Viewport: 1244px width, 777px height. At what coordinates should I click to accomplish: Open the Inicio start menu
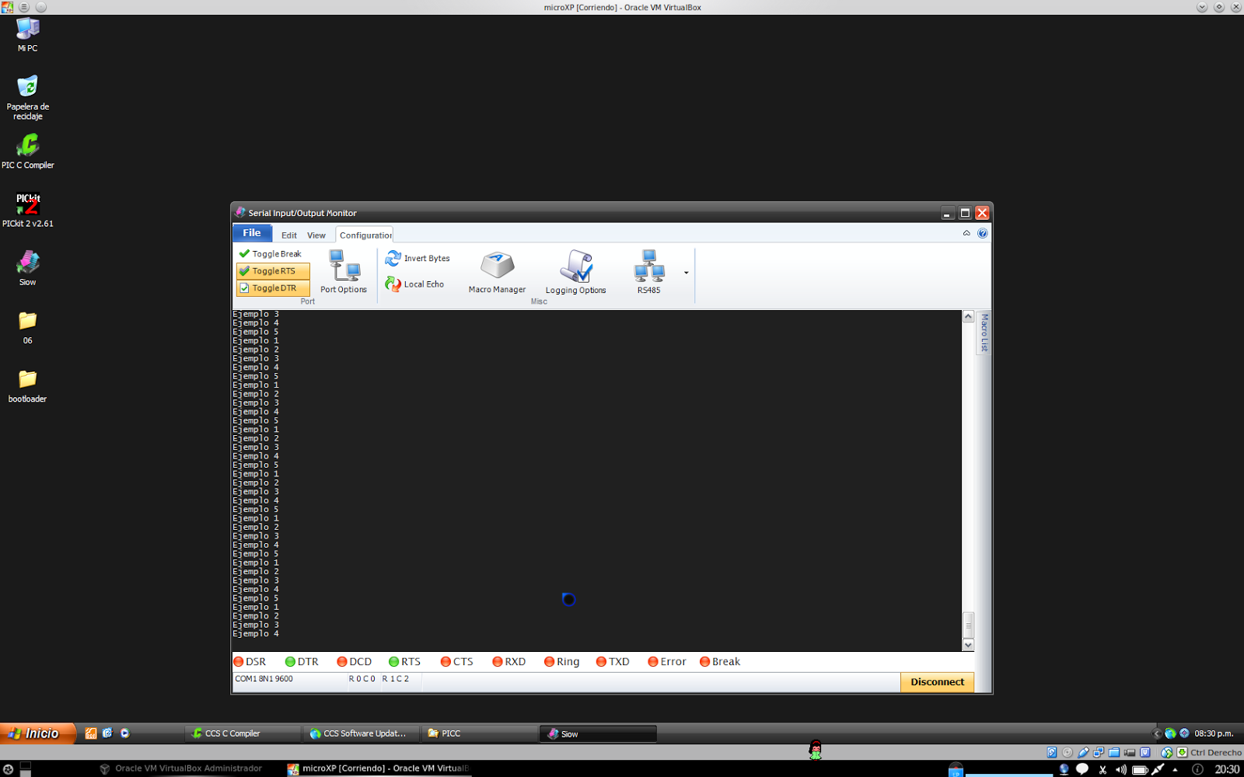pos(38,733)
